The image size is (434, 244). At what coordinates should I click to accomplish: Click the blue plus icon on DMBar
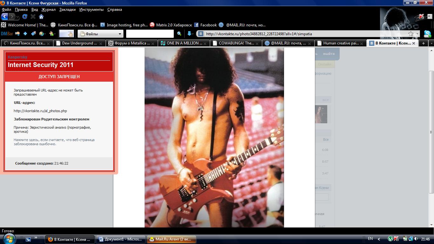coord(25,34)
